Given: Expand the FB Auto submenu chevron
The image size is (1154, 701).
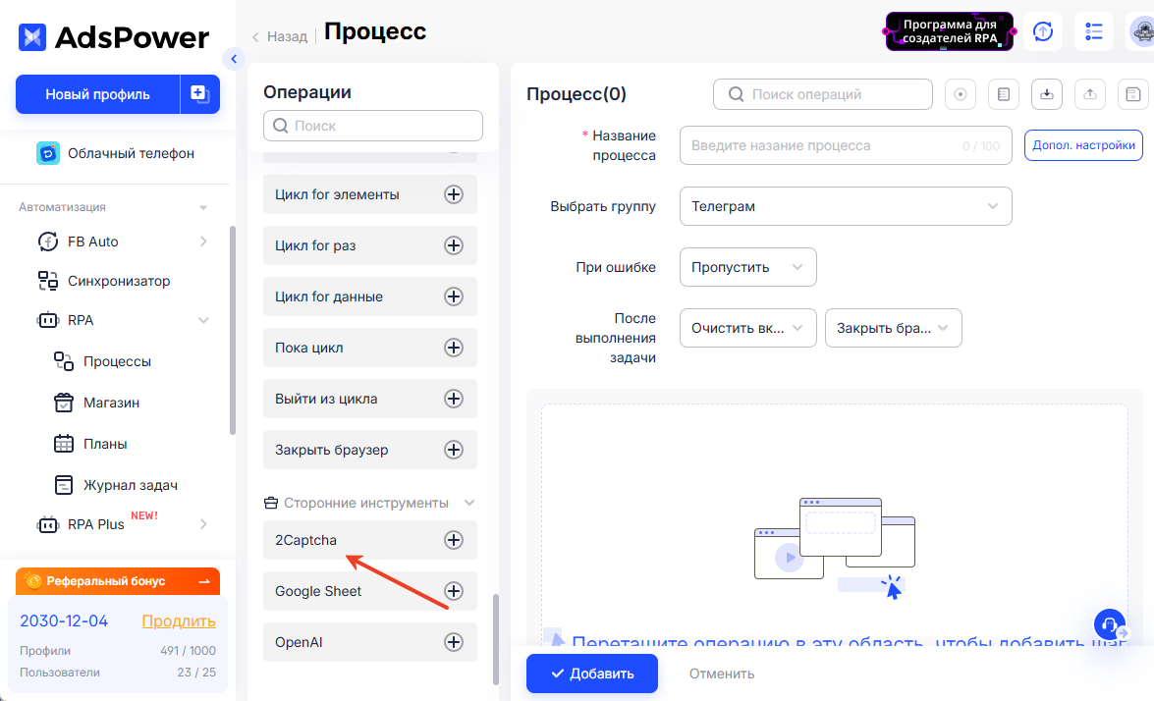Looking at the screenshot, I should 203,242.
